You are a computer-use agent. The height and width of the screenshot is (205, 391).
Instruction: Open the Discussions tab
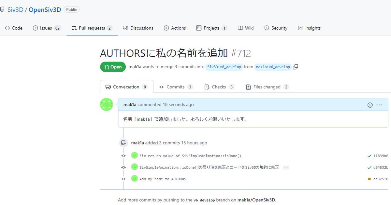(x=138, y=28)
